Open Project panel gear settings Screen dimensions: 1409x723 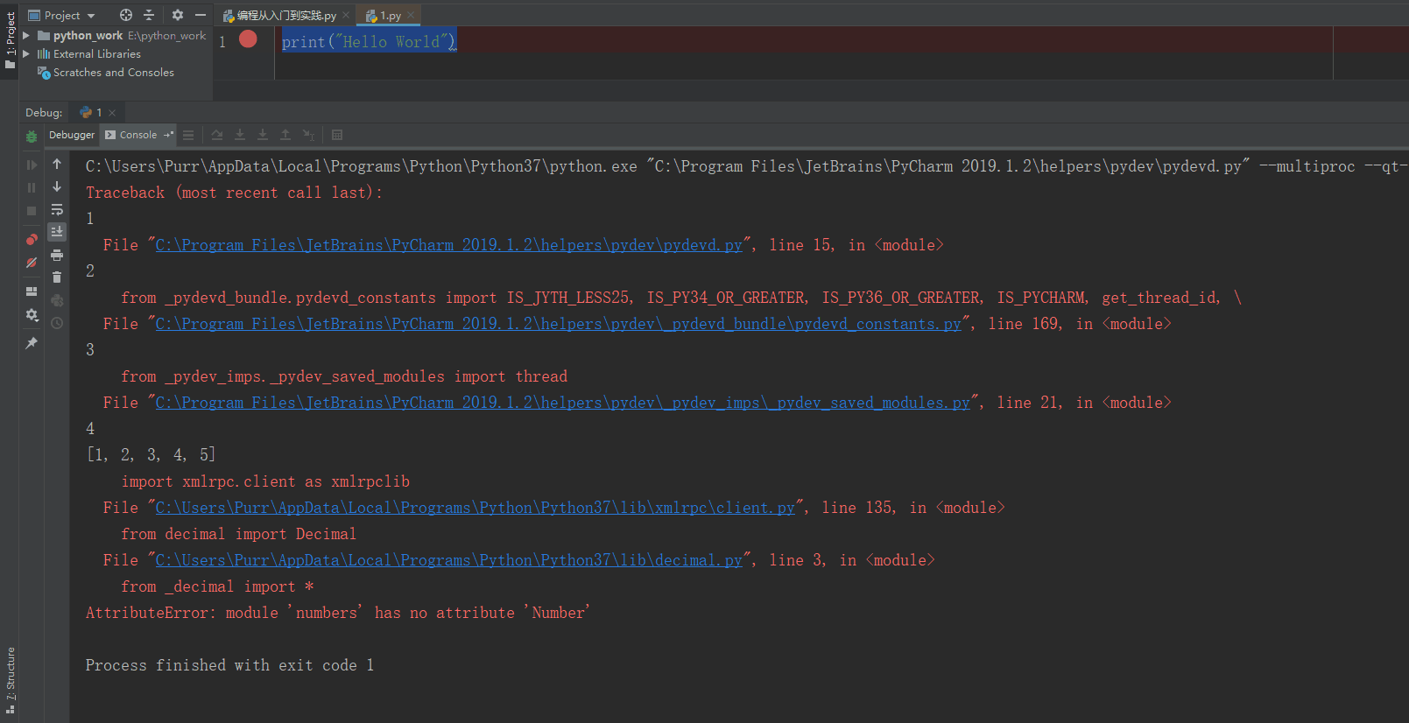pos(178,15)
